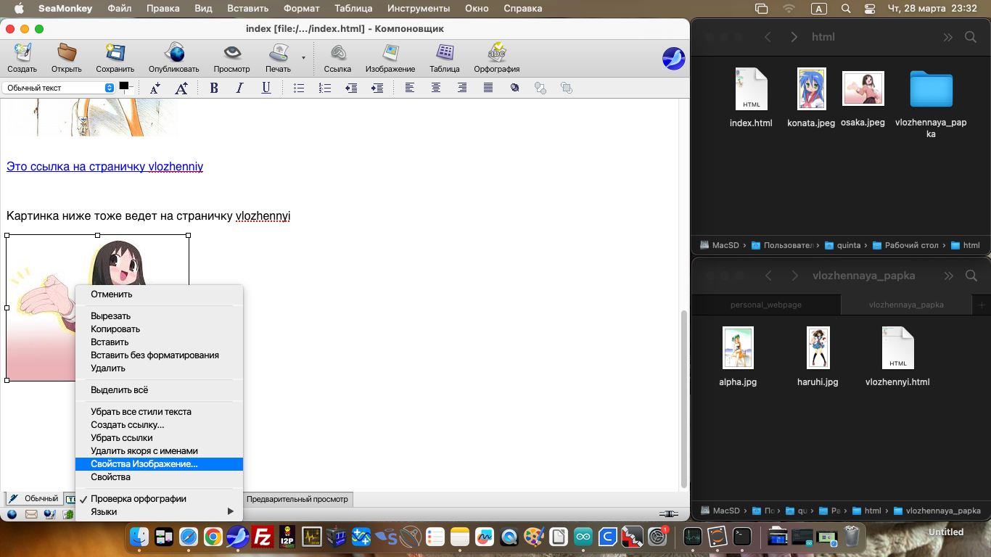The width and height of the screenshot is (991, 557).
Task: Open the Обычный текст paragraph format dropdown
Action: [59, 88]
